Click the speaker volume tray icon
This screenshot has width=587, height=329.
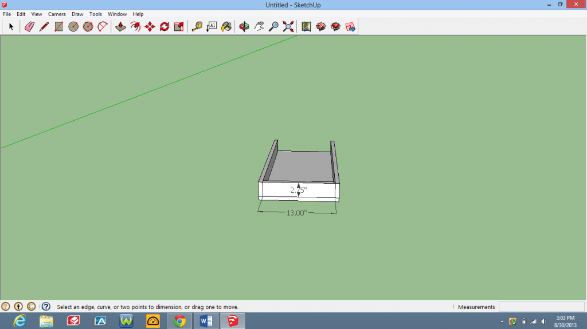[544, 322]
